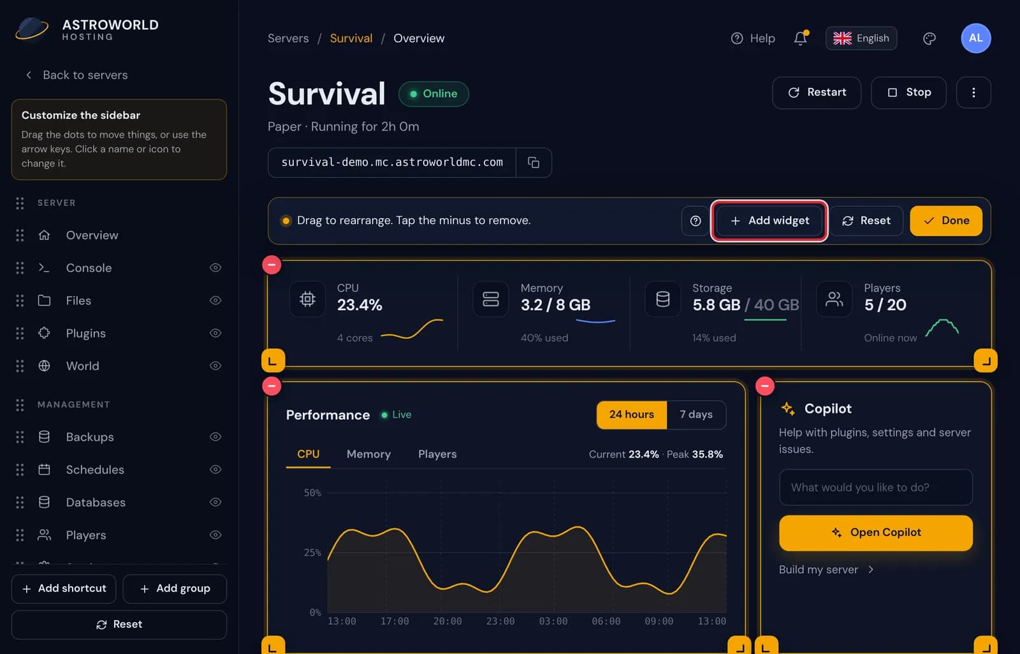Open the English language selector
The height and width of the screenshot is (654, 1020).
point(861,38)
